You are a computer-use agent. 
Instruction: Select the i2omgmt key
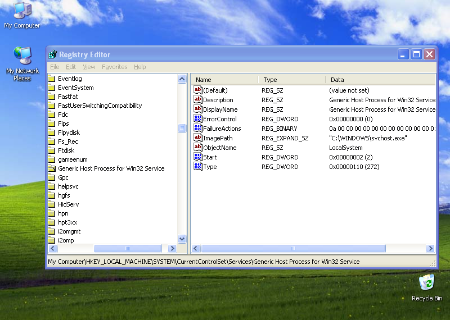click(69, 231)
